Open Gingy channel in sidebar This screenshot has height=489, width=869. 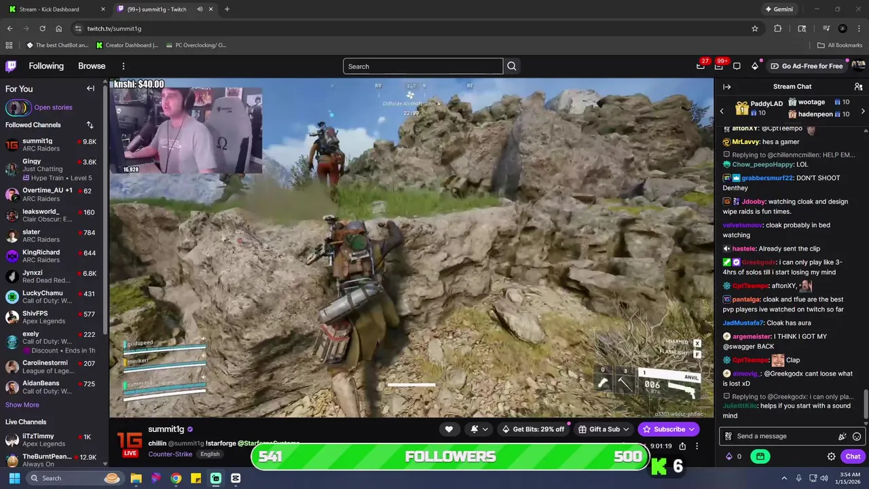pos(52,170)
